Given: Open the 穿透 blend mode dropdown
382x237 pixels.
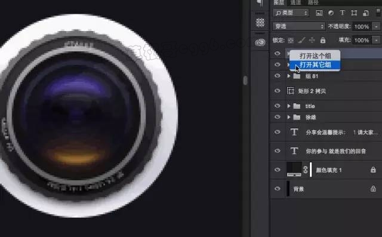Looking at the screenshot, I should tap(298, 26).
